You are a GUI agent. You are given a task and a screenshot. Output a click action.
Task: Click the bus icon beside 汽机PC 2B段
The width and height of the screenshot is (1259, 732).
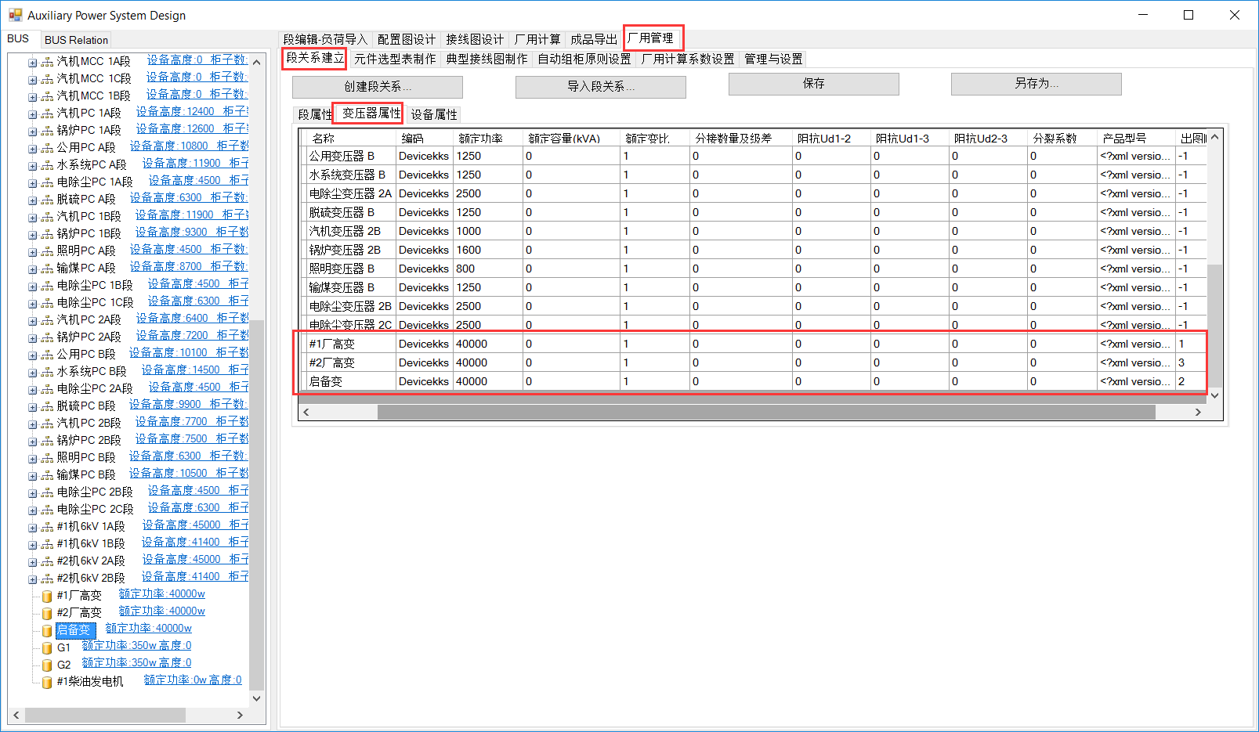[47, 424]
